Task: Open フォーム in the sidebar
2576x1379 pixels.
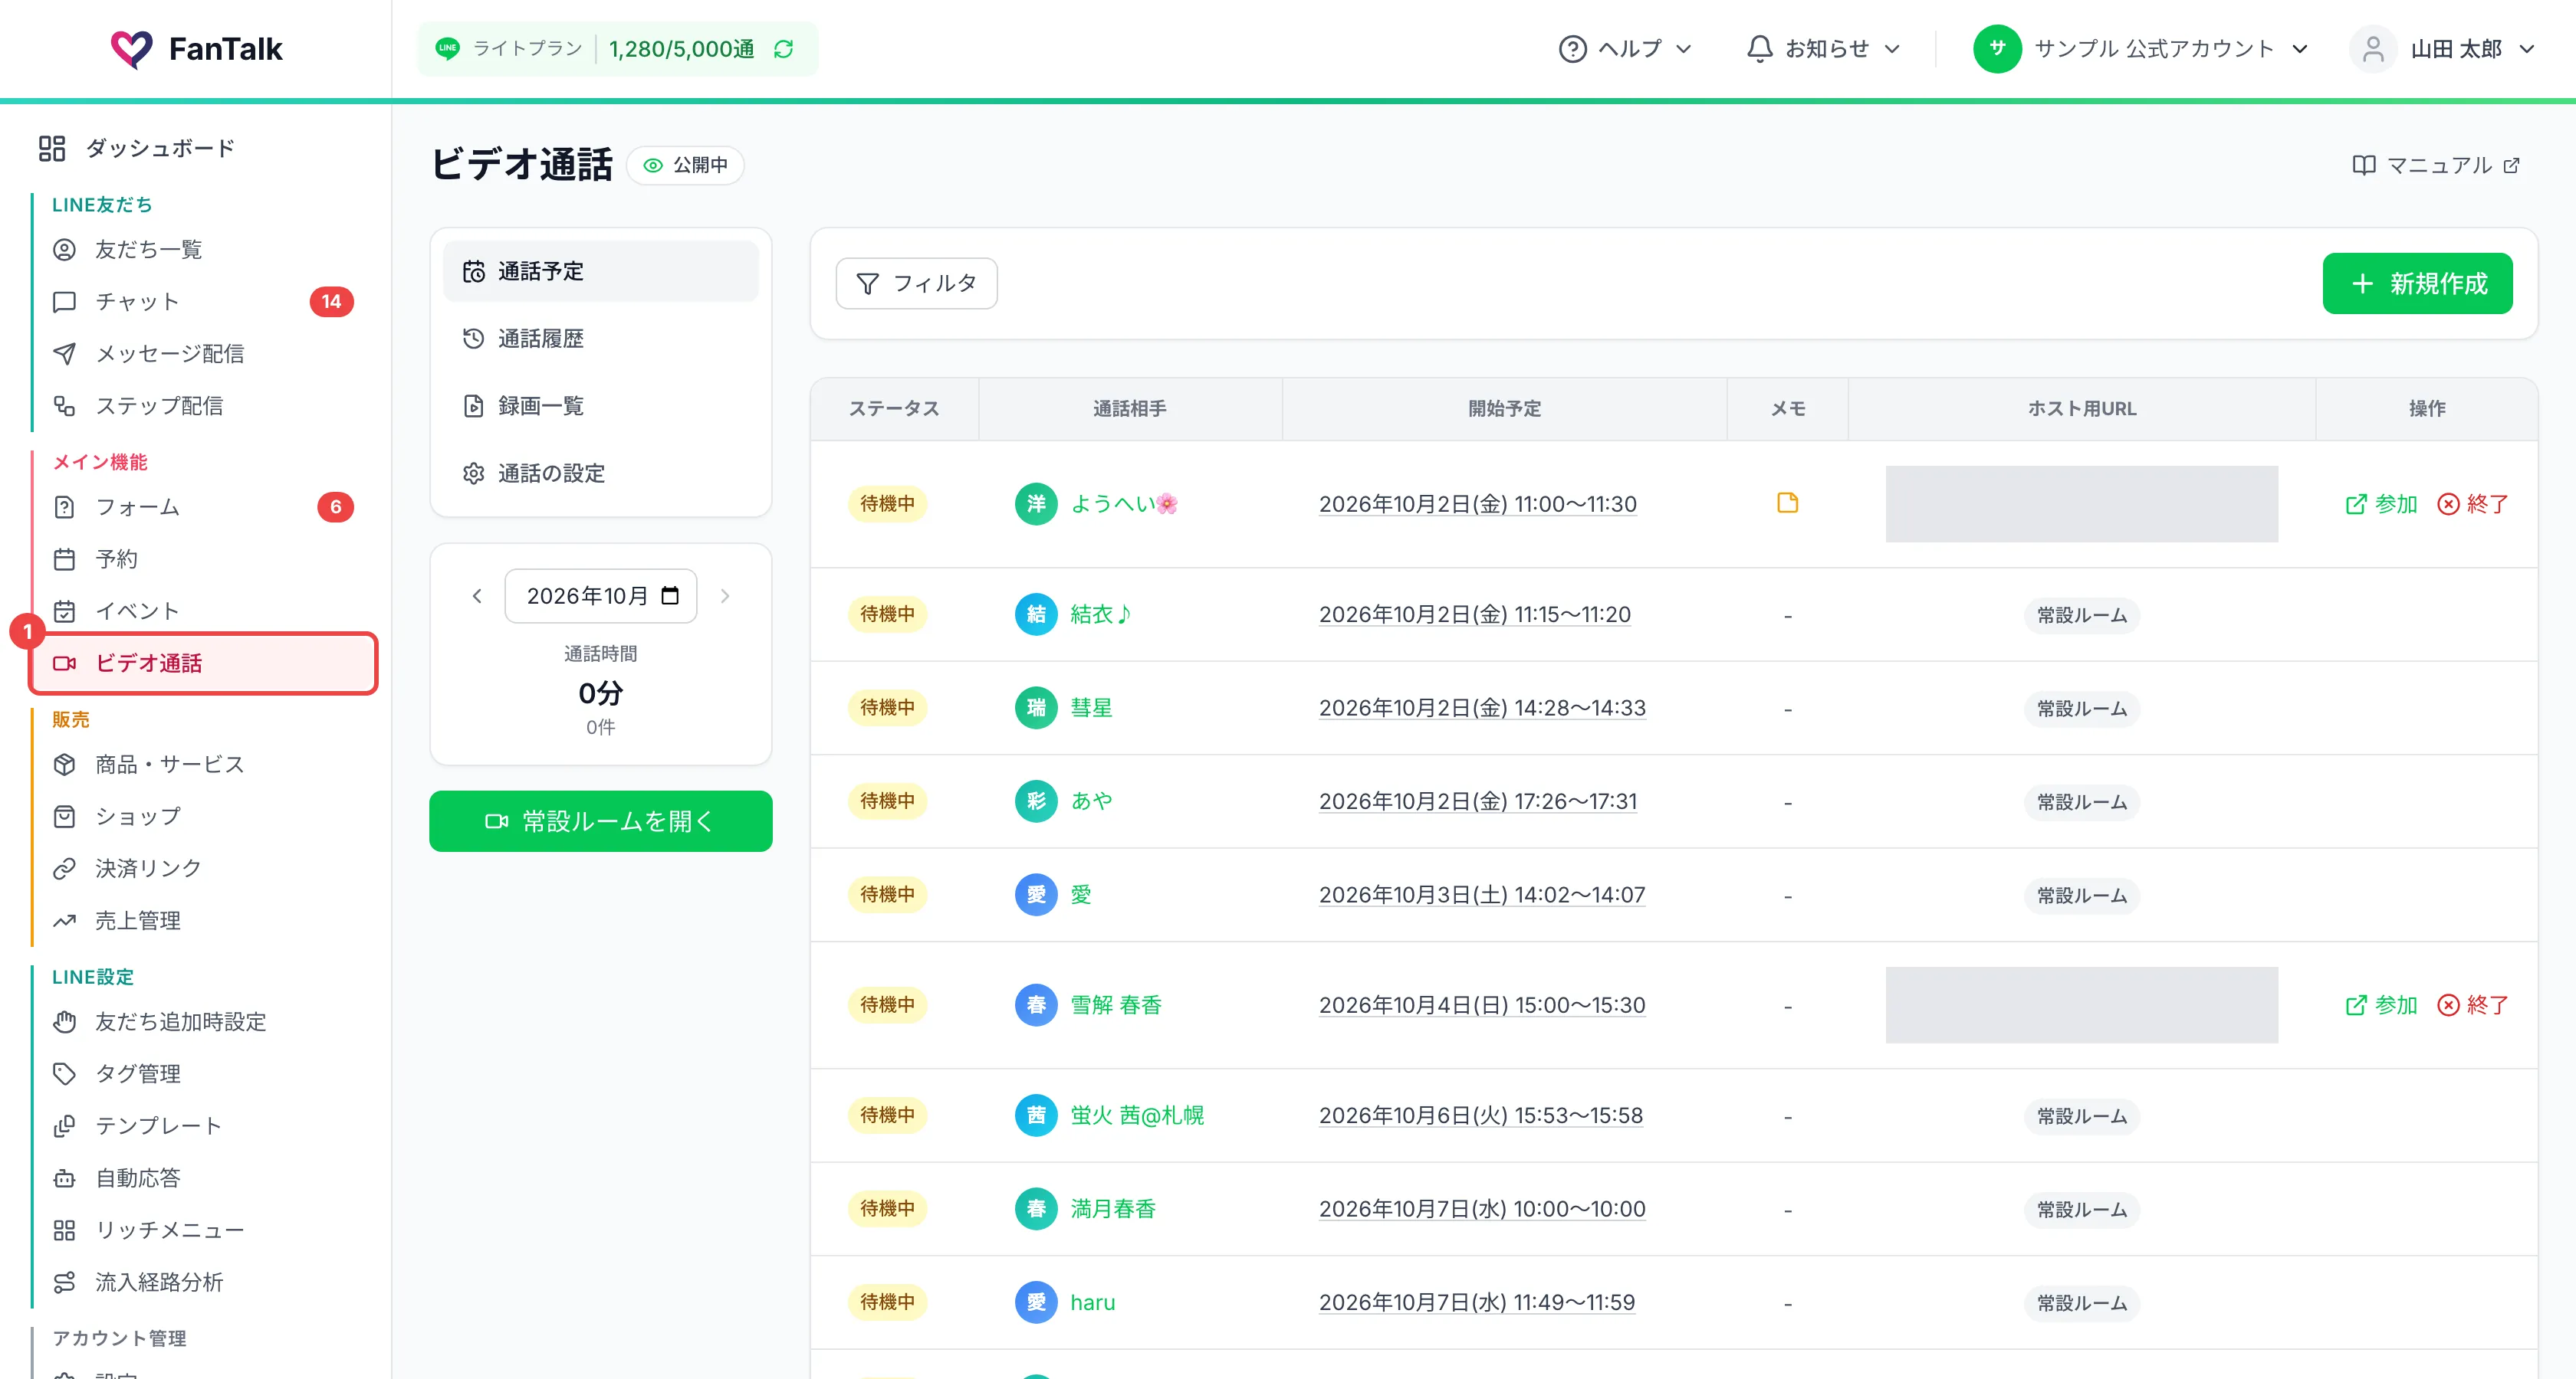Action: [204, 506]
